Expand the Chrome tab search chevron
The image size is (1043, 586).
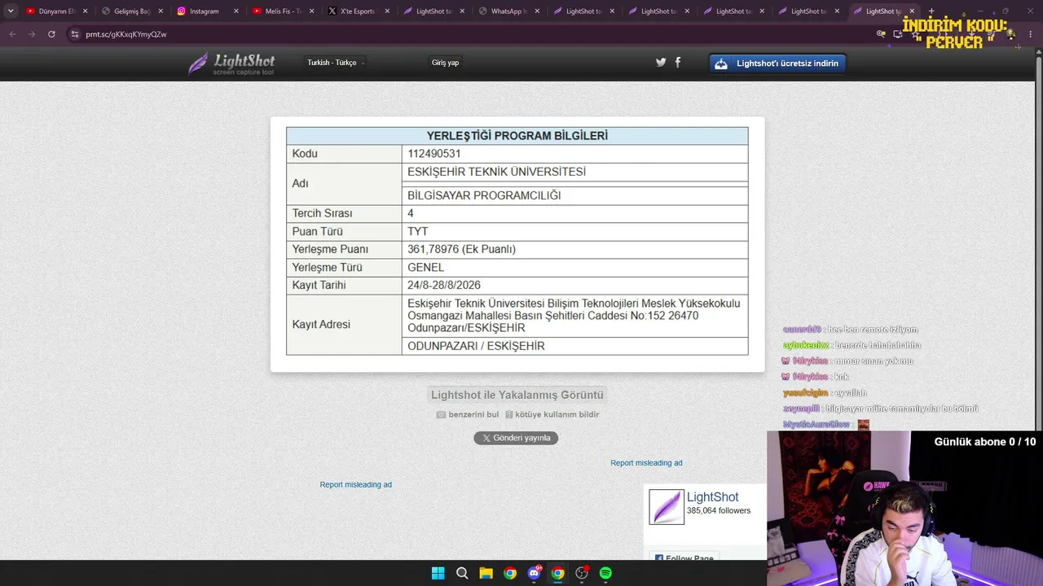[11, 11]
